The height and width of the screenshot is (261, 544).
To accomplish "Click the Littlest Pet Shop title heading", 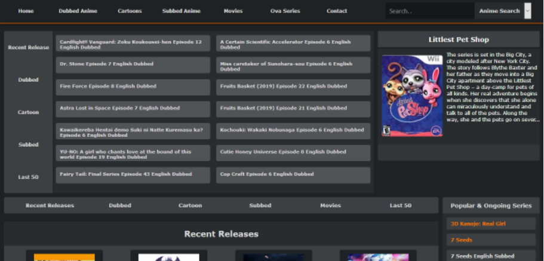I will point(459,39).
